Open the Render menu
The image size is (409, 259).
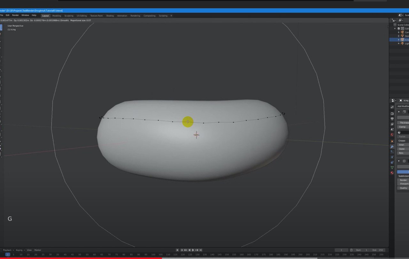15,15
